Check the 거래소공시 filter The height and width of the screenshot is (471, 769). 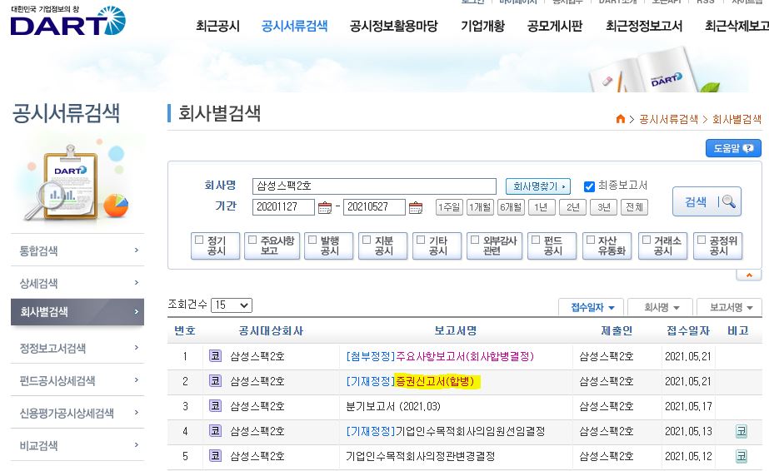[647, 240]
